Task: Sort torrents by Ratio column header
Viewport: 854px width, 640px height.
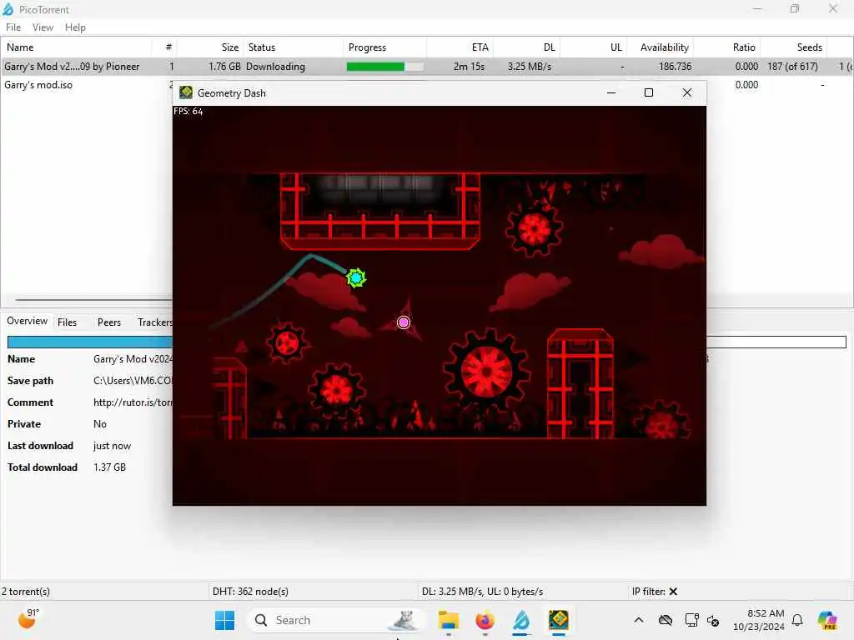Action: click(x=727, y=47)
